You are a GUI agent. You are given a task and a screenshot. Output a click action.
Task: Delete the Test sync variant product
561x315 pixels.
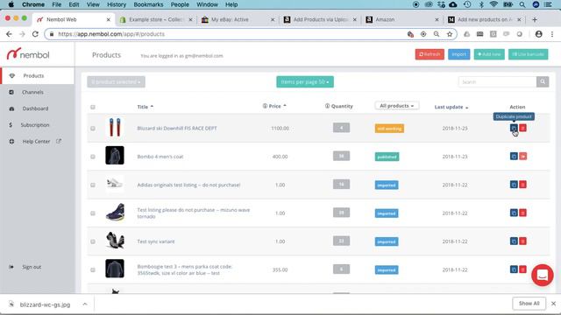pos(522,241)
